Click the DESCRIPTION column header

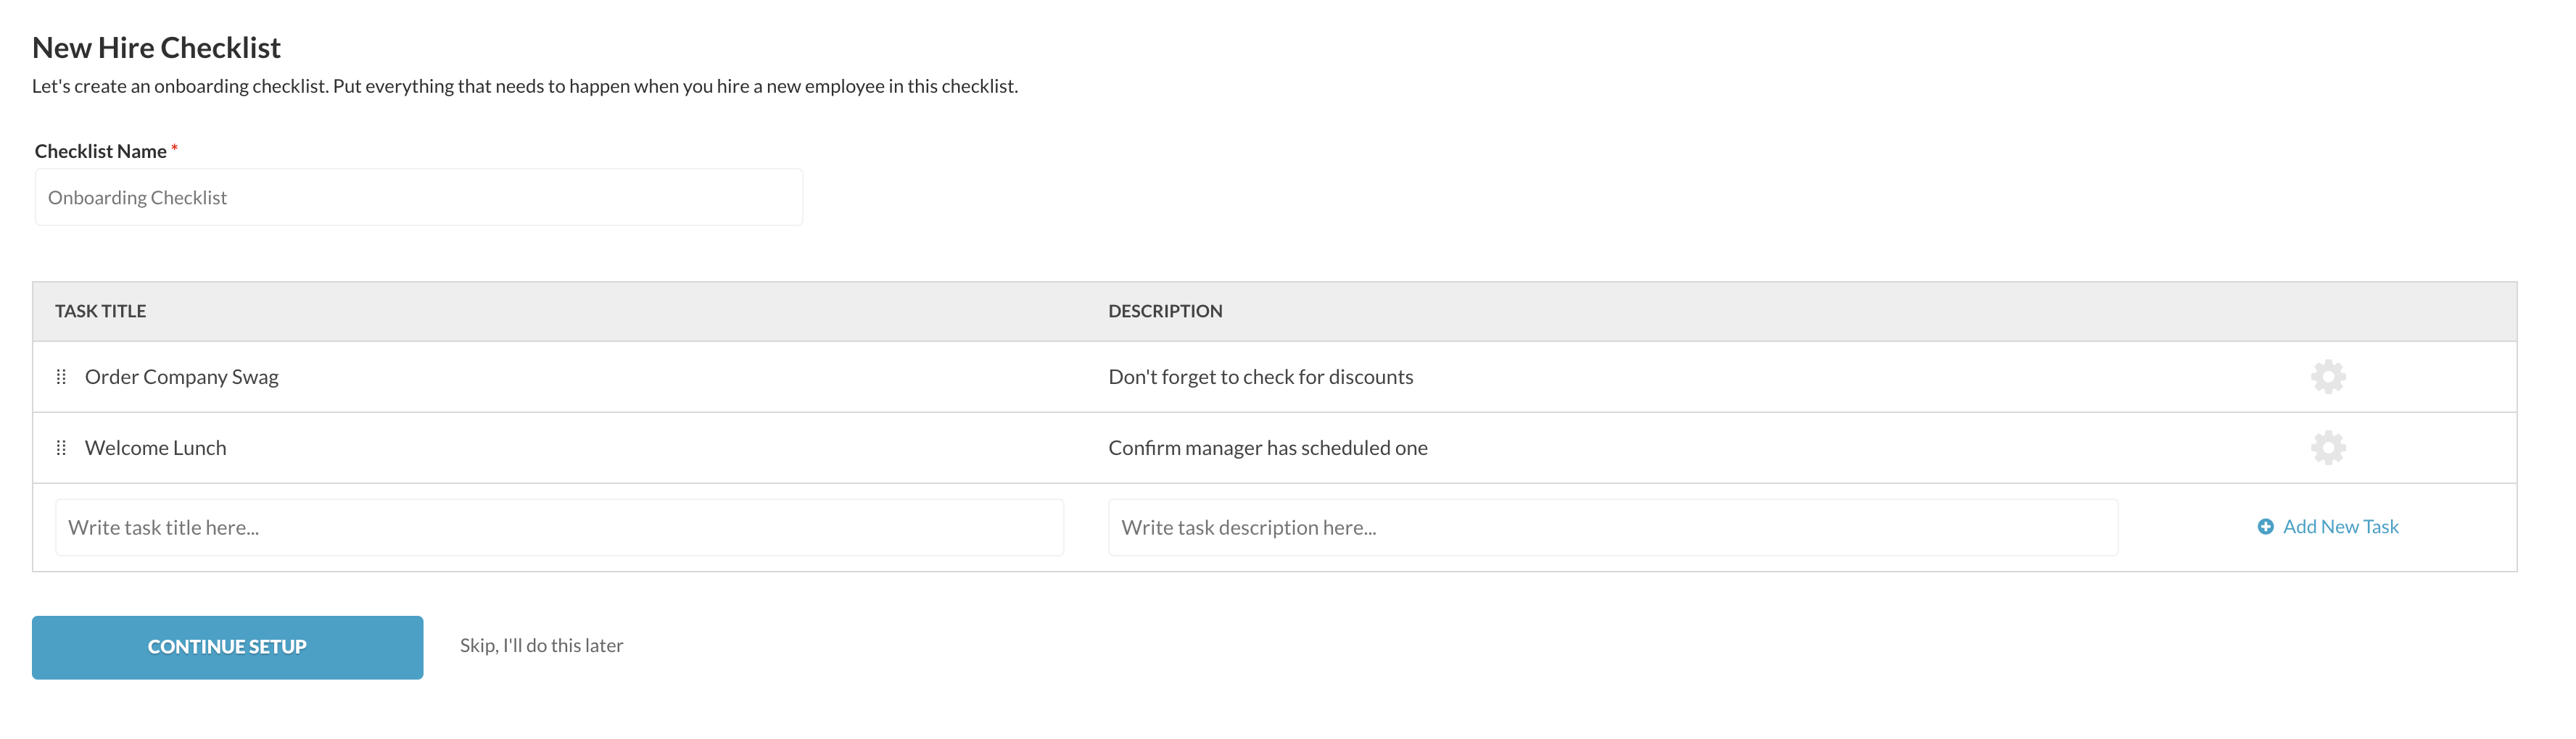tap(1165, 311)
